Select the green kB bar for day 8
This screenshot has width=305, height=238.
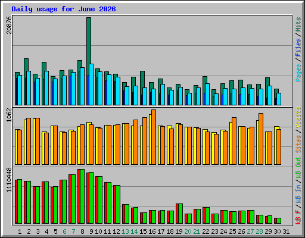[x=82, y=196]
